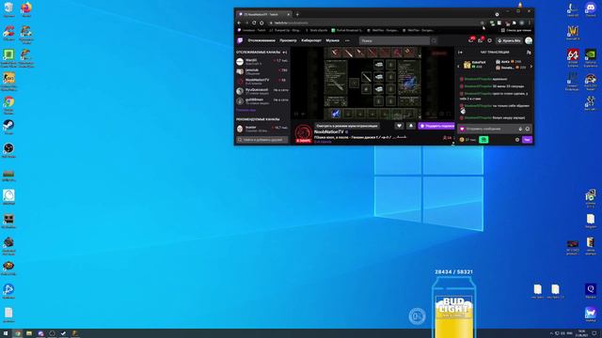
Task: Click Twitch logo home icon
Action: pos(240,40)
